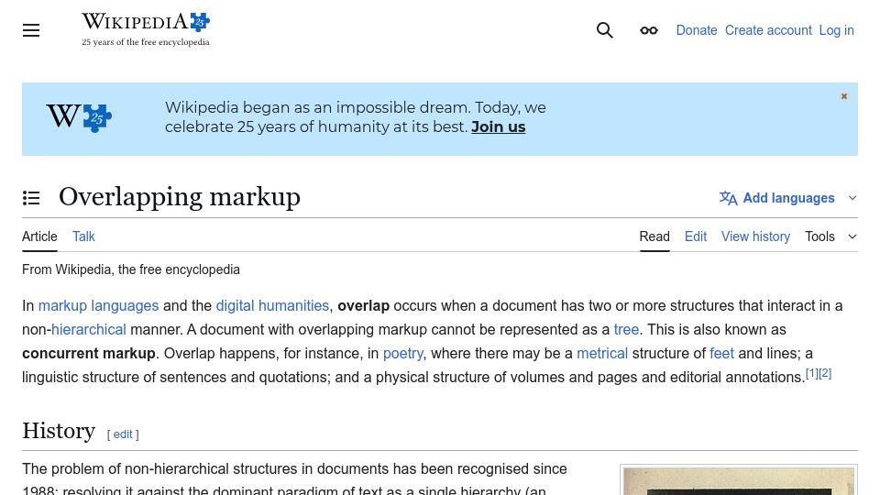Viewport: 880px width, 495px height.
Task: Open the markup languages link
Action: 98,305
